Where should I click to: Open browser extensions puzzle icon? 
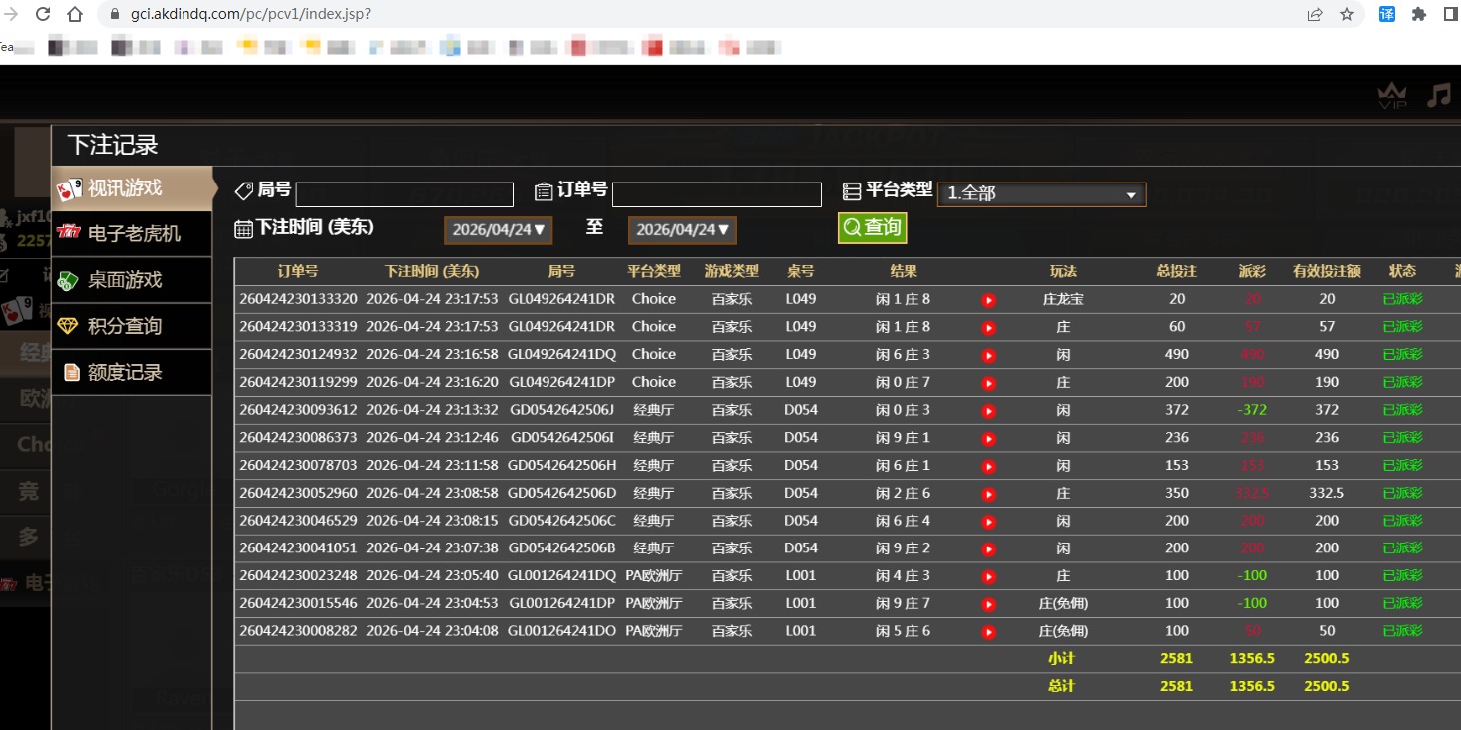point(1419,14)
